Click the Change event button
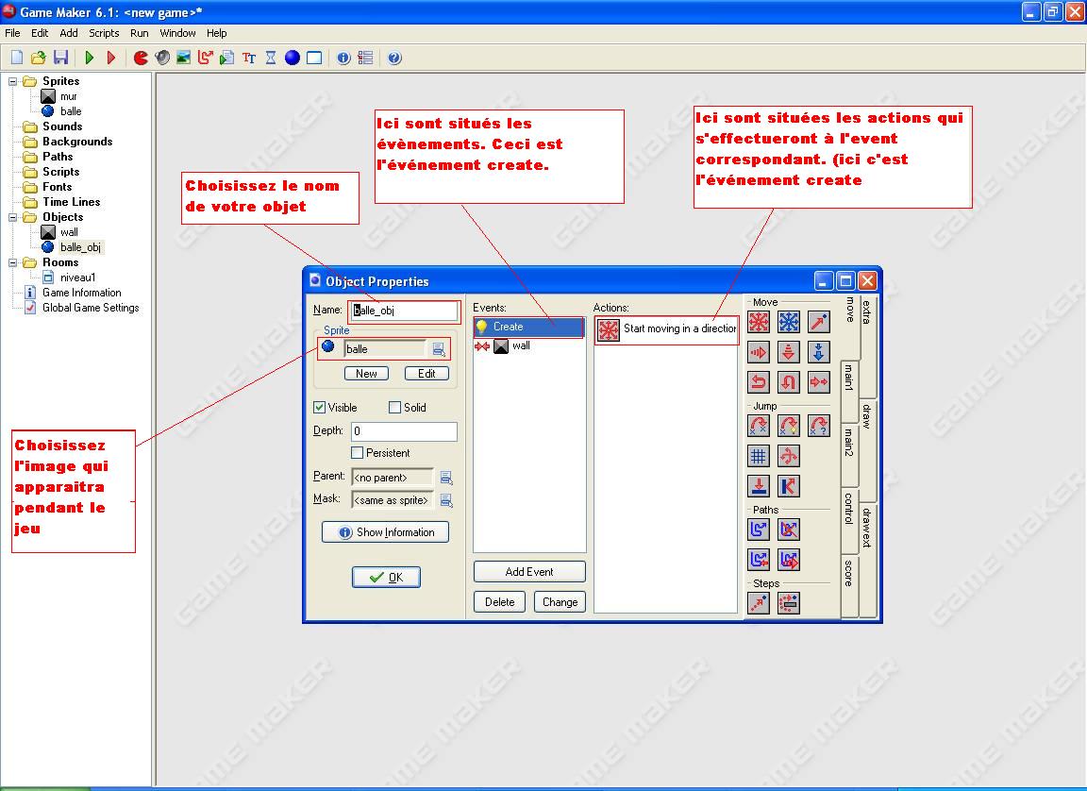1087x791 pixels. pos(560,602)
